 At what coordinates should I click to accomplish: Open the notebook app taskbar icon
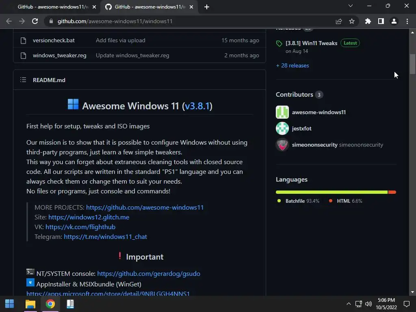point(70,304)
